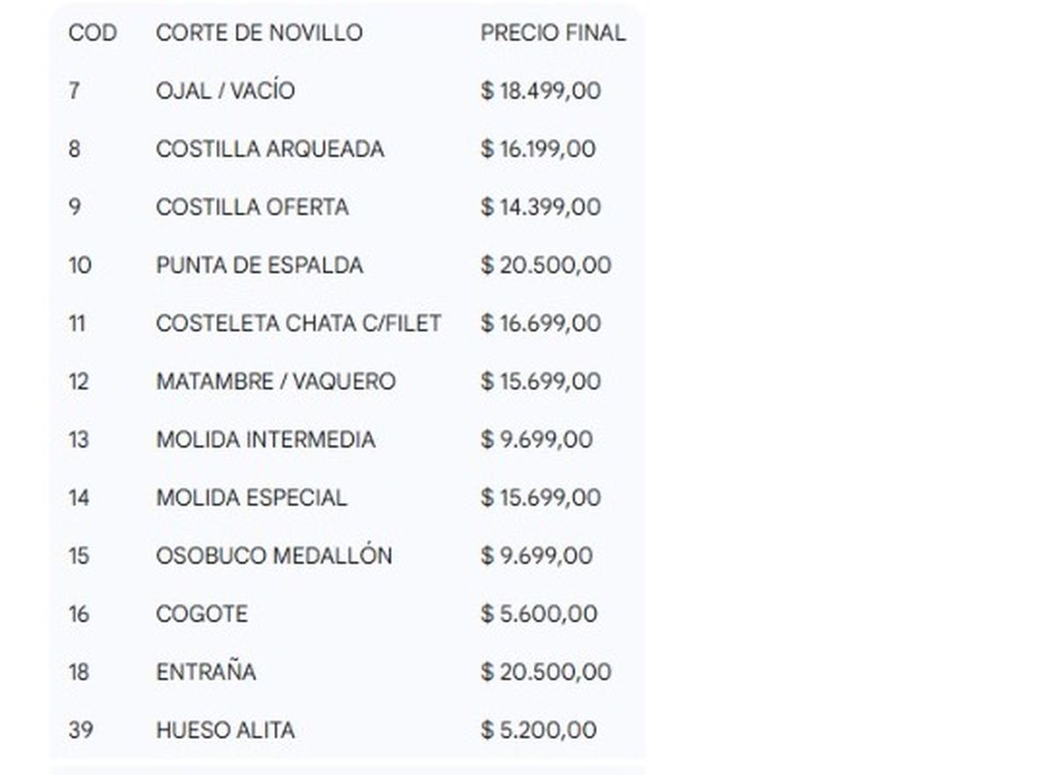Click the MOLIDA ESPECIAL cut name
This screenshot has width=1055, height=775.
click(x=251, y=498)
